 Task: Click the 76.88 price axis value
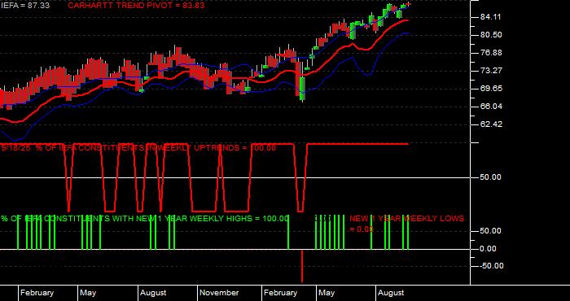coord(492,53)
